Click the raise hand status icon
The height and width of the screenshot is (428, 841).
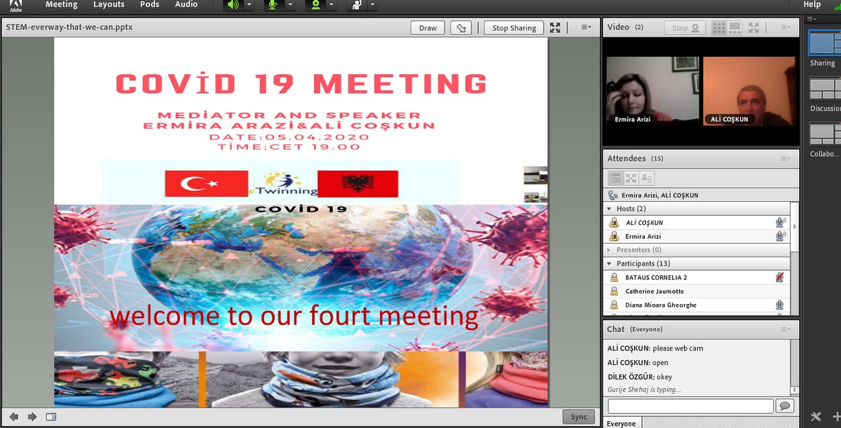tap(357, 5)
